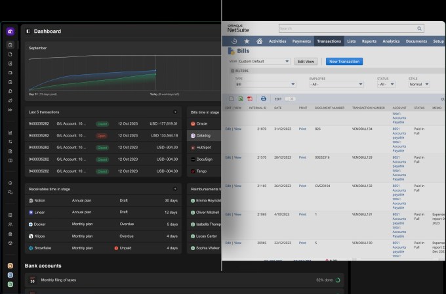Image resolution: width=446 pixels, height=294 pixels.
Task: Click the fast-forward arrows icon in dashboard sidebar
Action: click(10, 110)
